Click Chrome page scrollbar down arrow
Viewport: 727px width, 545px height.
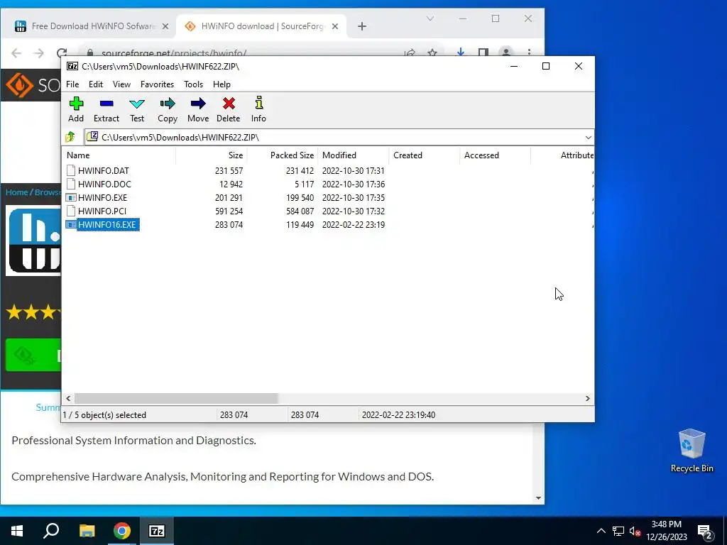coord(538,498)
